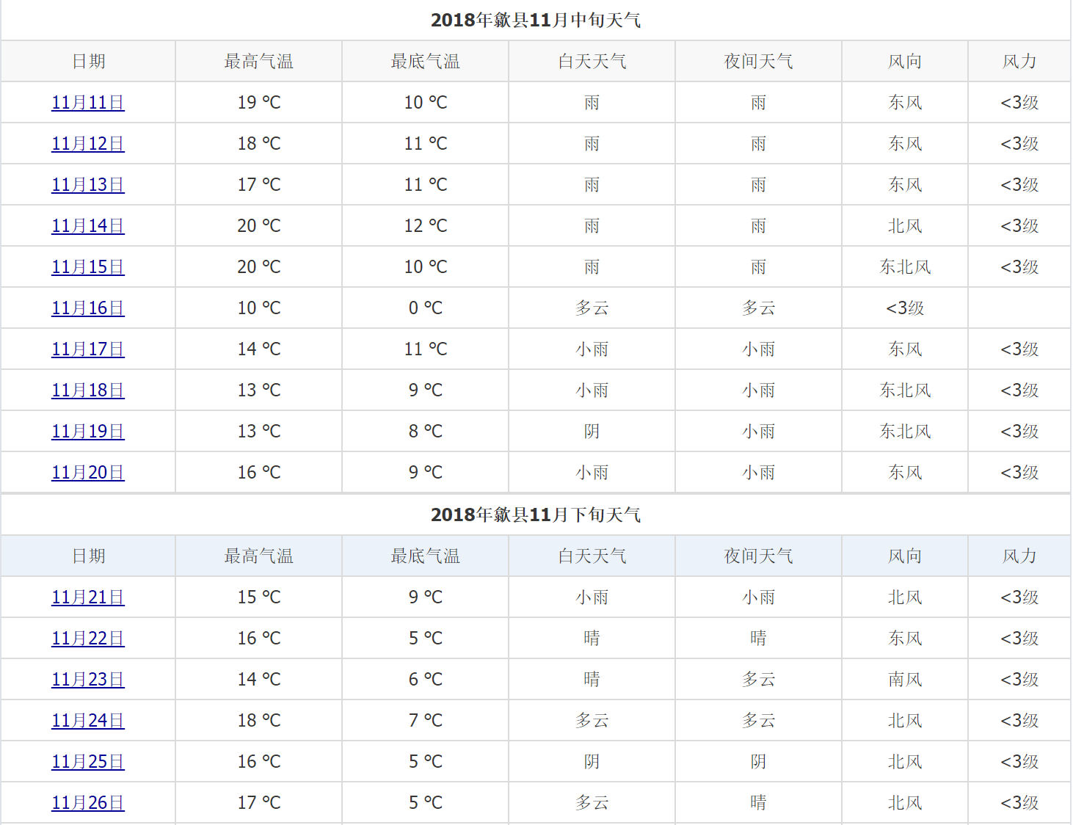Select the 11月15日 date link
1073x825 pixels.
(88, 267)
